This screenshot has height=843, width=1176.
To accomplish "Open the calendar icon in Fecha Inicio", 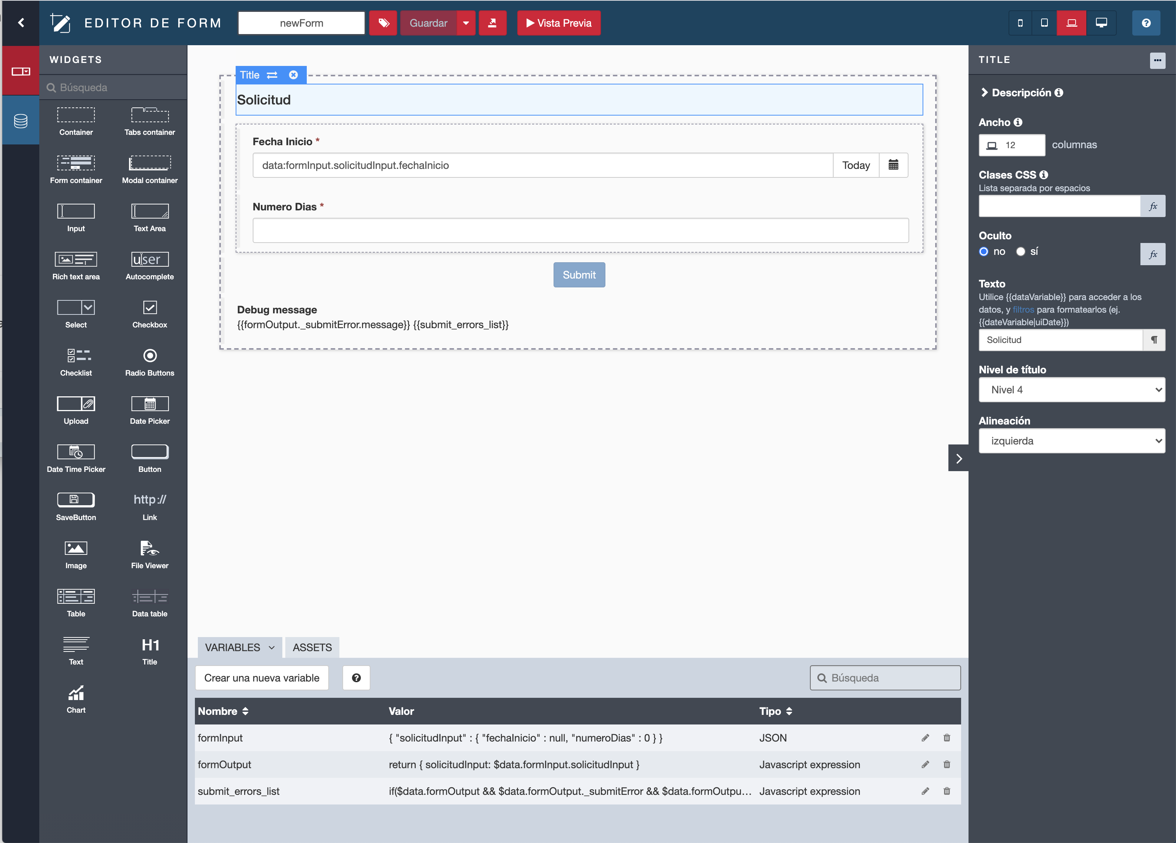I will (x=893, y=165).
